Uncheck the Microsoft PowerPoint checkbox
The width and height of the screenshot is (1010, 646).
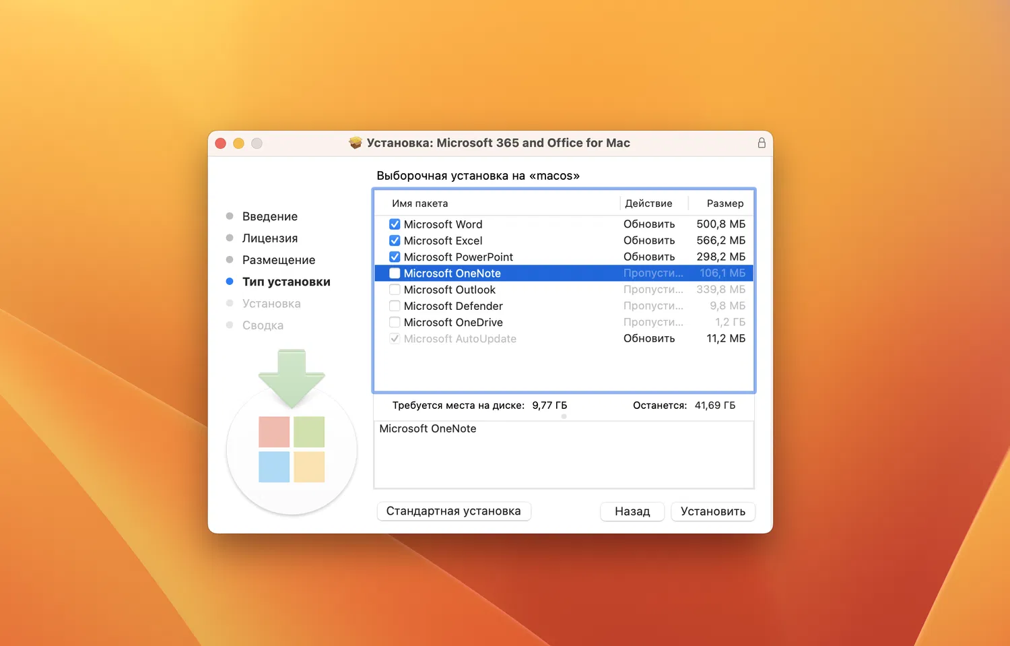(395, 257)
